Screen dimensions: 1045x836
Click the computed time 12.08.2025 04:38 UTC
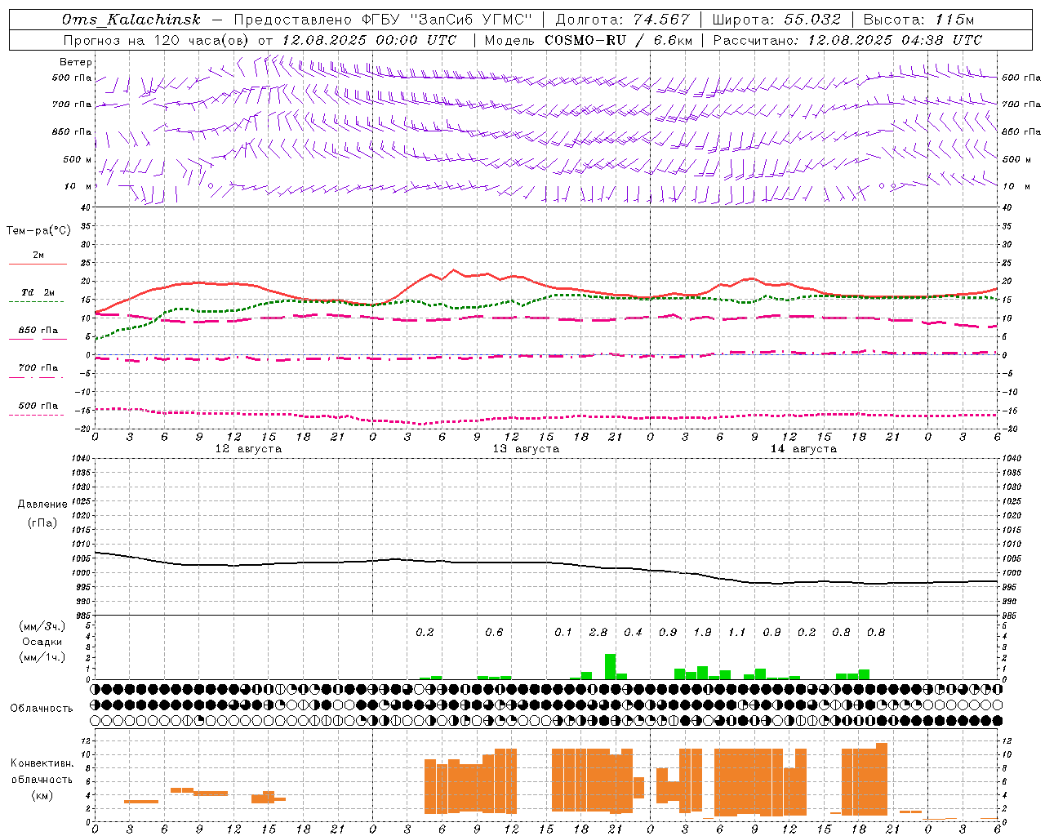coord(895,40)
